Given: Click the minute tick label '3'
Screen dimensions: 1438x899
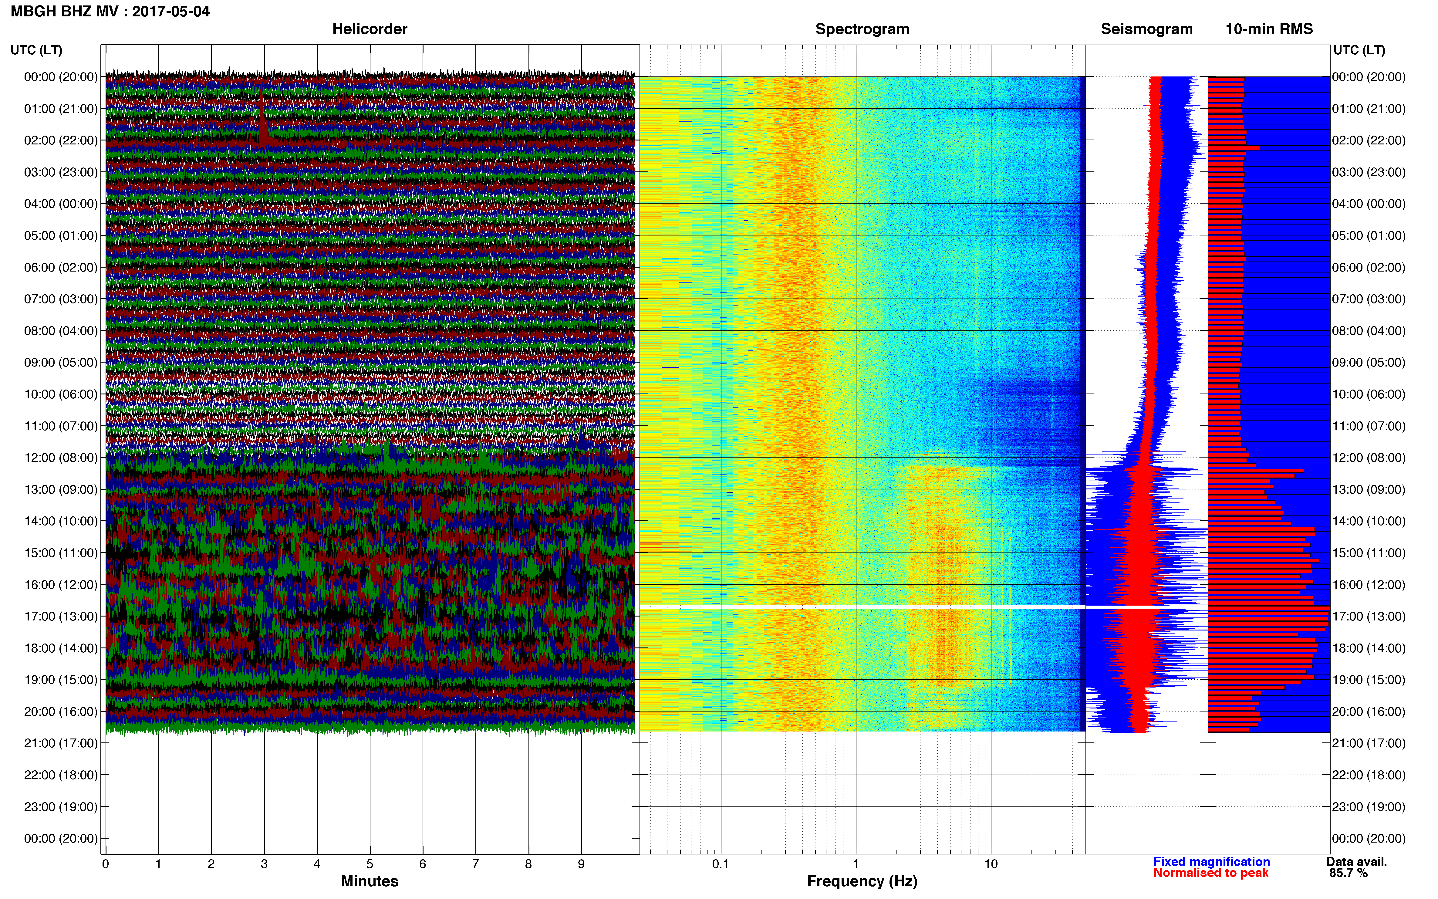Looking at the screenshot, I should pos(264,864).
